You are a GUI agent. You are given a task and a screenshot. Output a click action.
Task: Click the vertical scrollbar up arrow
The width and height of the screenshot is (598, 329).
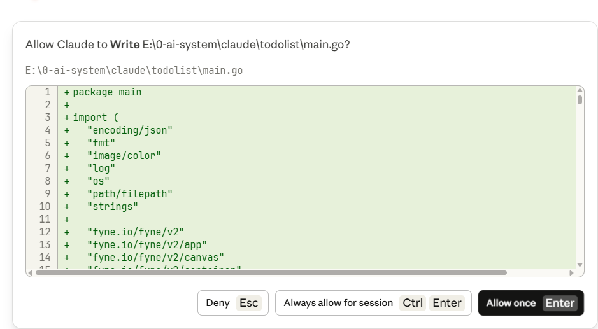tap(580, 90)
